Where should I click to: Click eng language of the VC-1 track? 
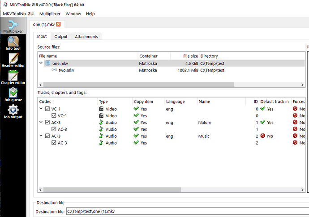(169, 109)
